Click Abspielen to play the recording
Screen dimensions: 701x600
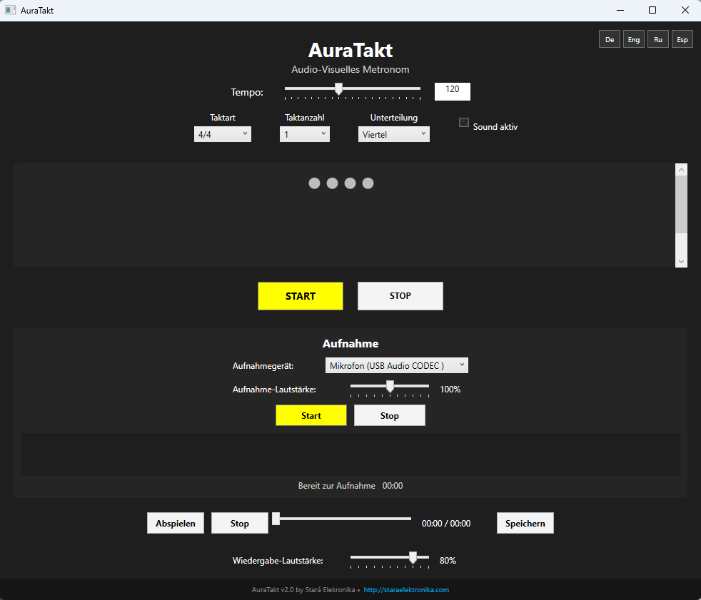[x=176, y=523]
